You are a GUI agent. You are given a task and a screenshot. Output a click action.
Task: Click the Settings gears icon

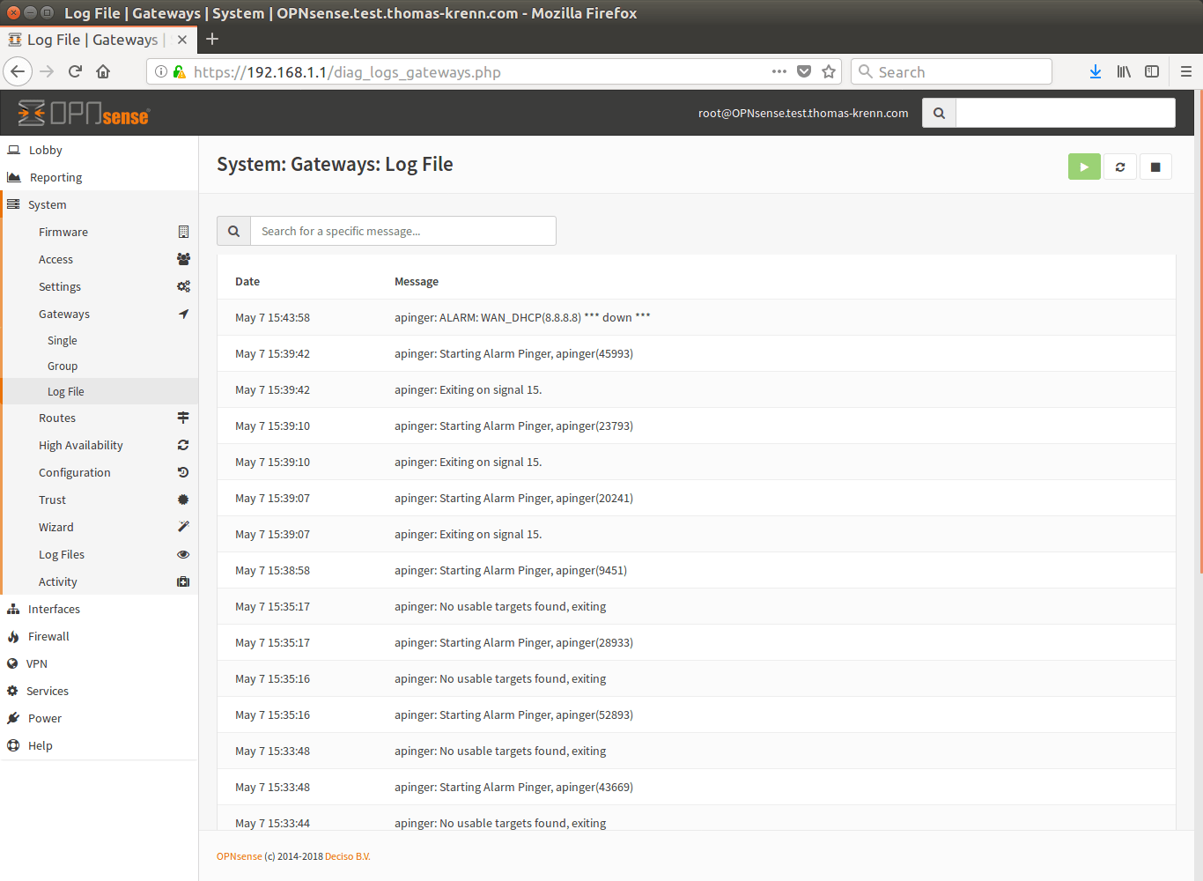[x=183, y=286]
